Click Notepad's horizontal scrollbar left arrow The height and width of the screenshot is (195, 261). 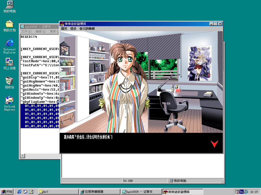(23, 156)
